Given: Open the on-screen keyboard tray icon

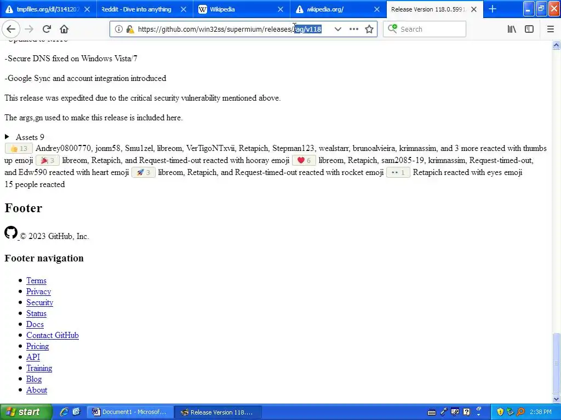Looking at the screenshot, I should pyautogui.click(x=432, y=412).
